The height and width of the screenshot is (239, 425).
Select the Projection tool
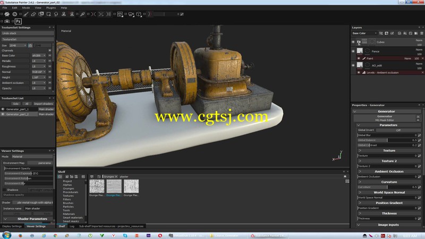tap(41, 14)
